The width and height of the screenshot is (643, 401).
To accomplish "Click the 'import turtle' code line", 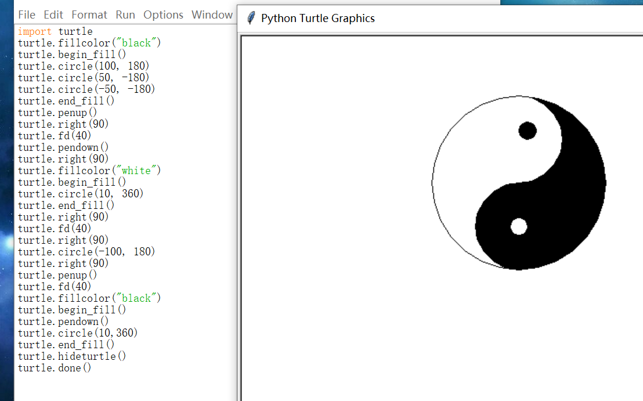I will (55, 31).
